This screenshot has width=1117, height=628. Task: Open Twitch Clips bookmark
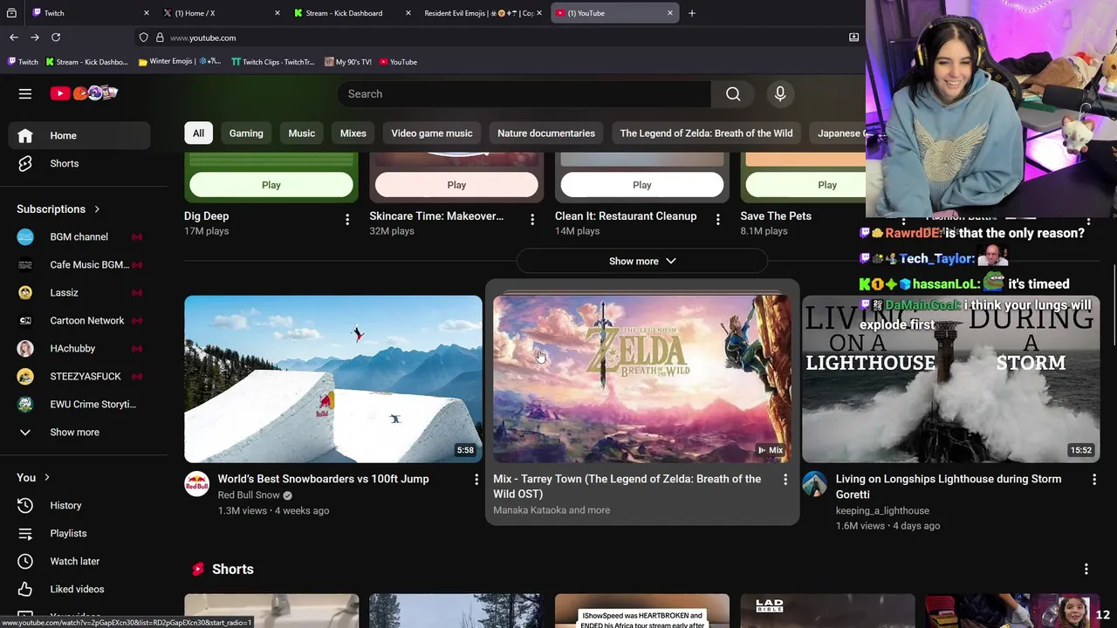click(x=272, y=62)
